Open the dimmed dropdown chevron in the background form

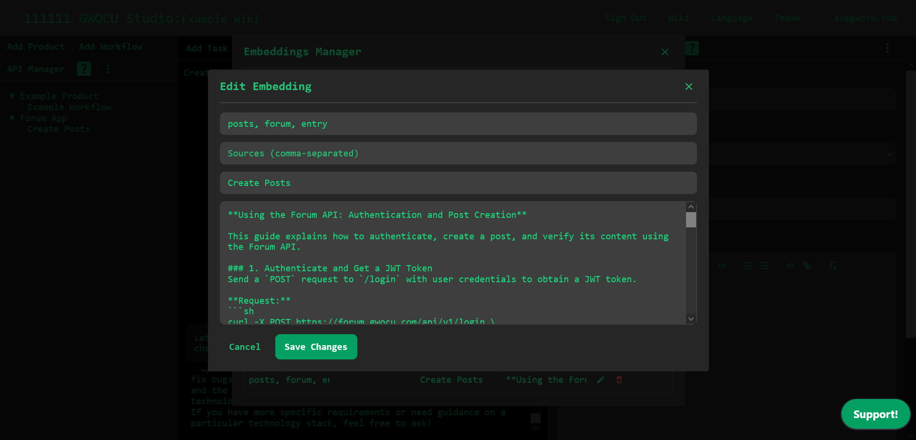pos(889,154)
